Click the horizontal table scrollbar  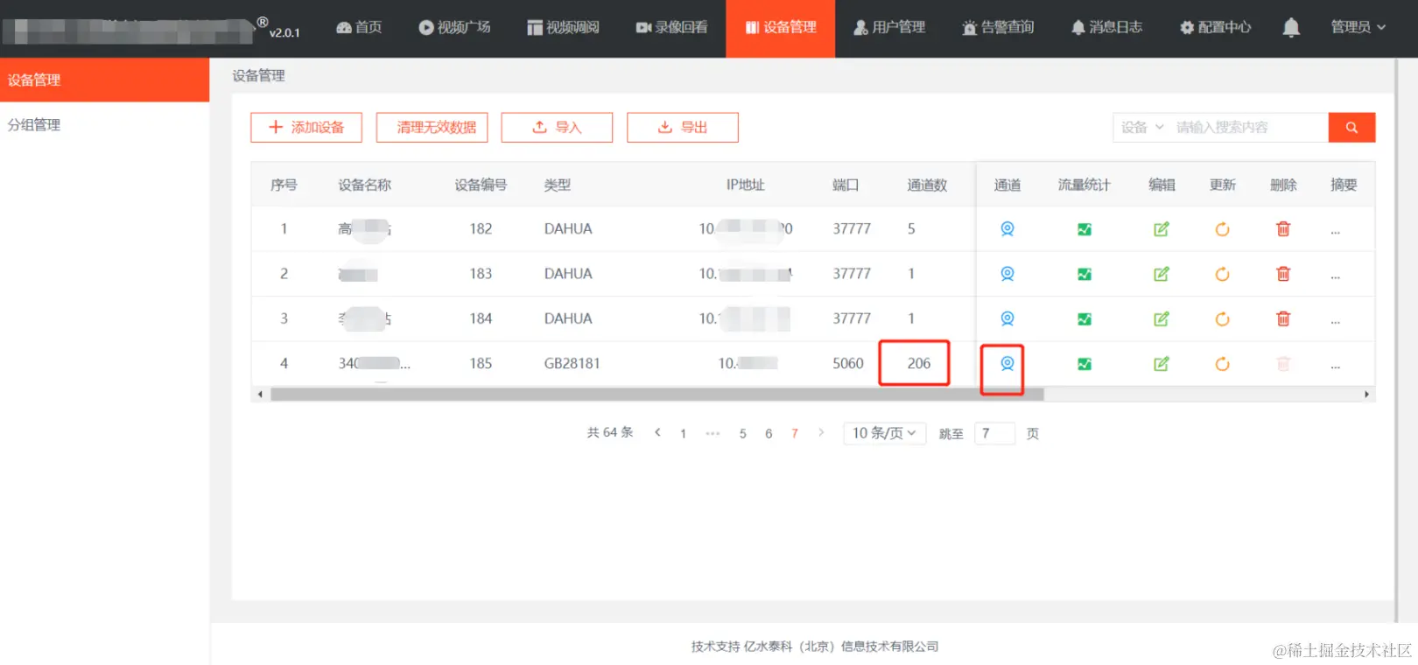657,395
